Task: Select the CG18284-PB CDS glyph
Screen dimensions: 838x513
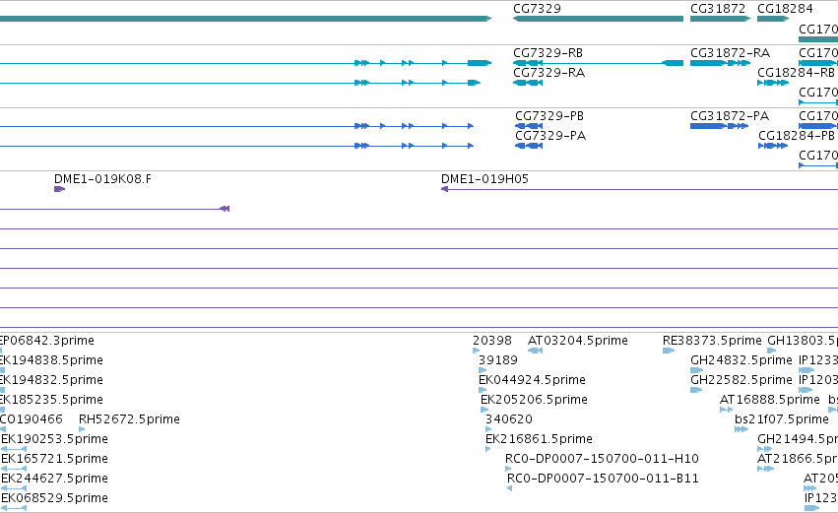Action: (x=773, y=146)
